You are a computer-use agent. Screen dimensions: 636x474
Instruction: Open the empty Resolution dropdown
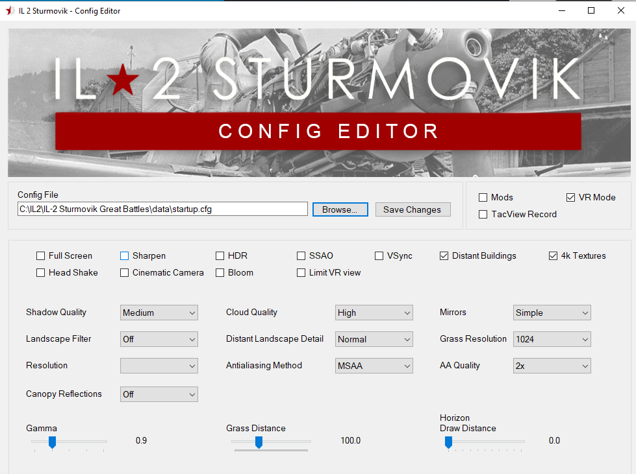[159, 366]
